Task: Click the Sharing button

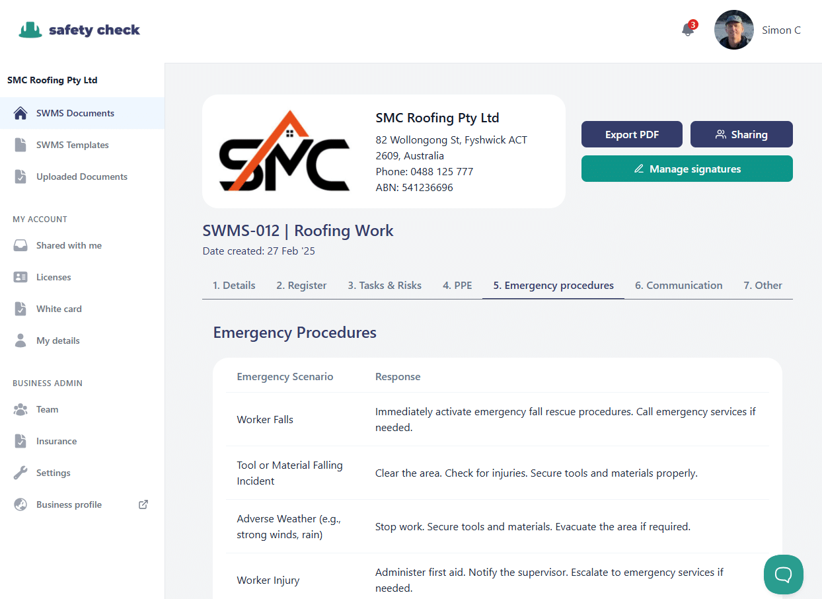Action: click(741, 134)
